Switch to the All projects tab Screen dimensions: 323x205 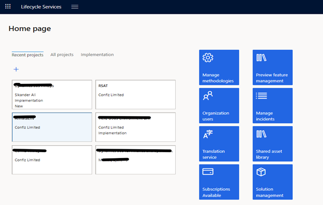(62, 54)
